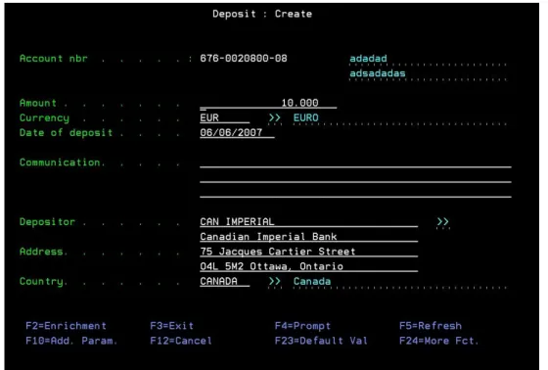
Task: Choose F10=Add. Param. function key
Action: [x=71, y=341]
